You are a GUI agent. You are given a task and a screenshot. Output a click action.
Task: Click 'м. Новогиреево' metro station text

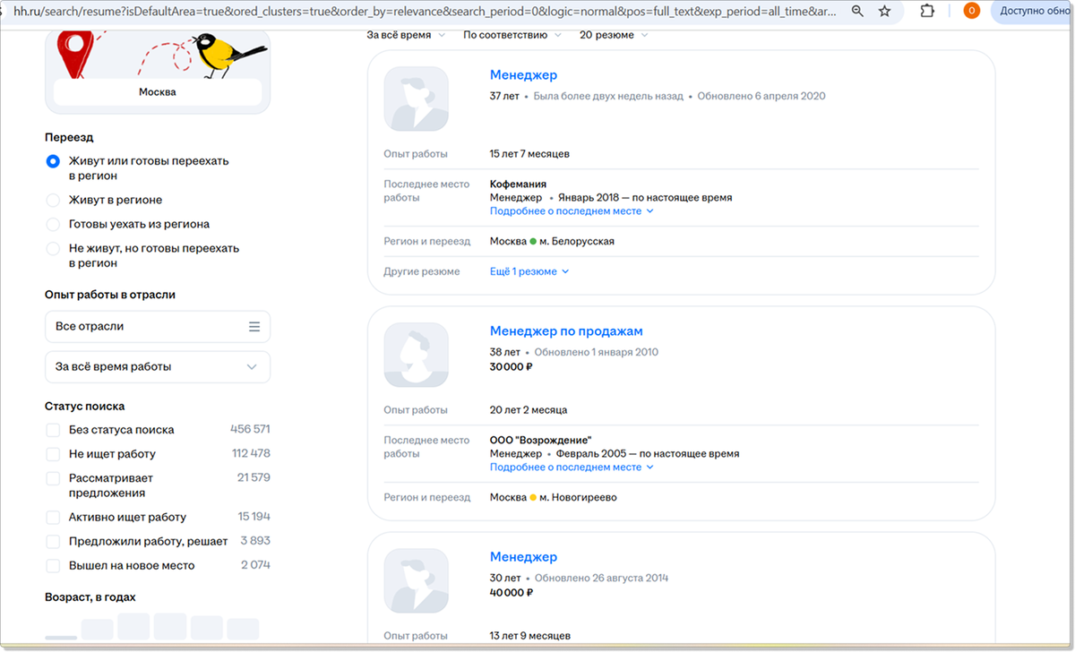(x=578, y=498)
